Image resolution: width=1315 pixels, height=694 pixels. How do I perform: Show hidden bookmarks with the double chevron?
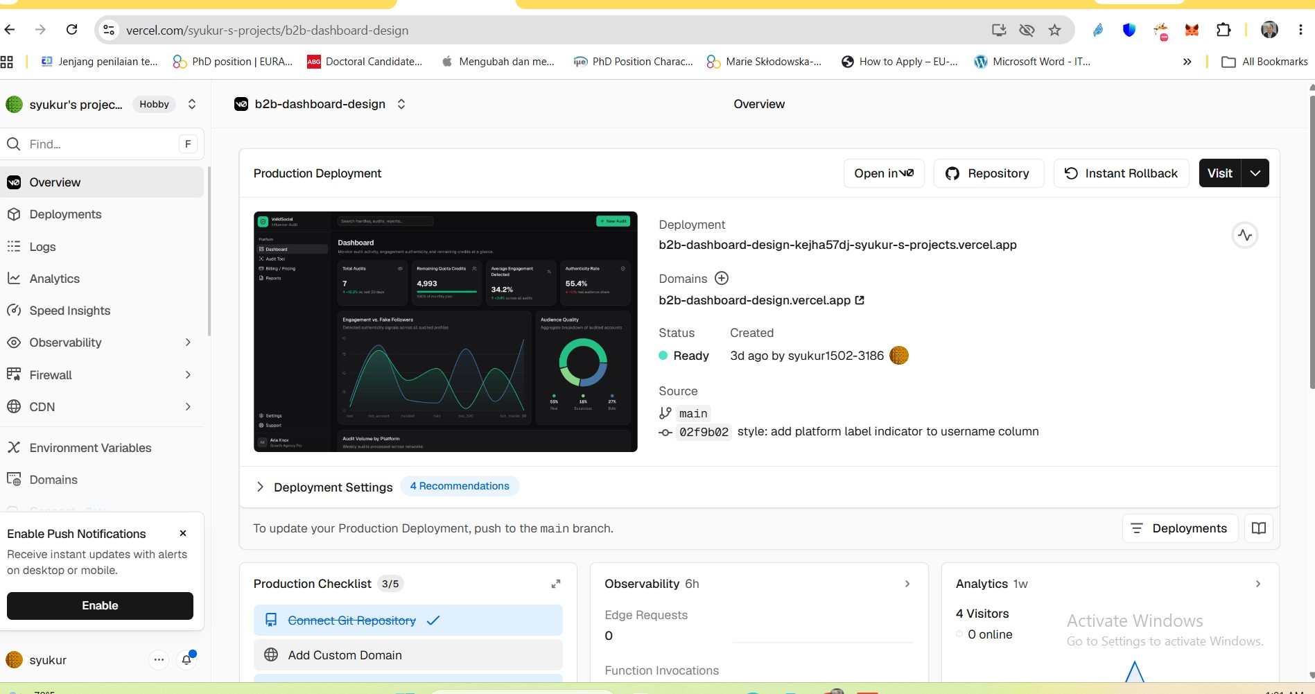[1187, 62]
